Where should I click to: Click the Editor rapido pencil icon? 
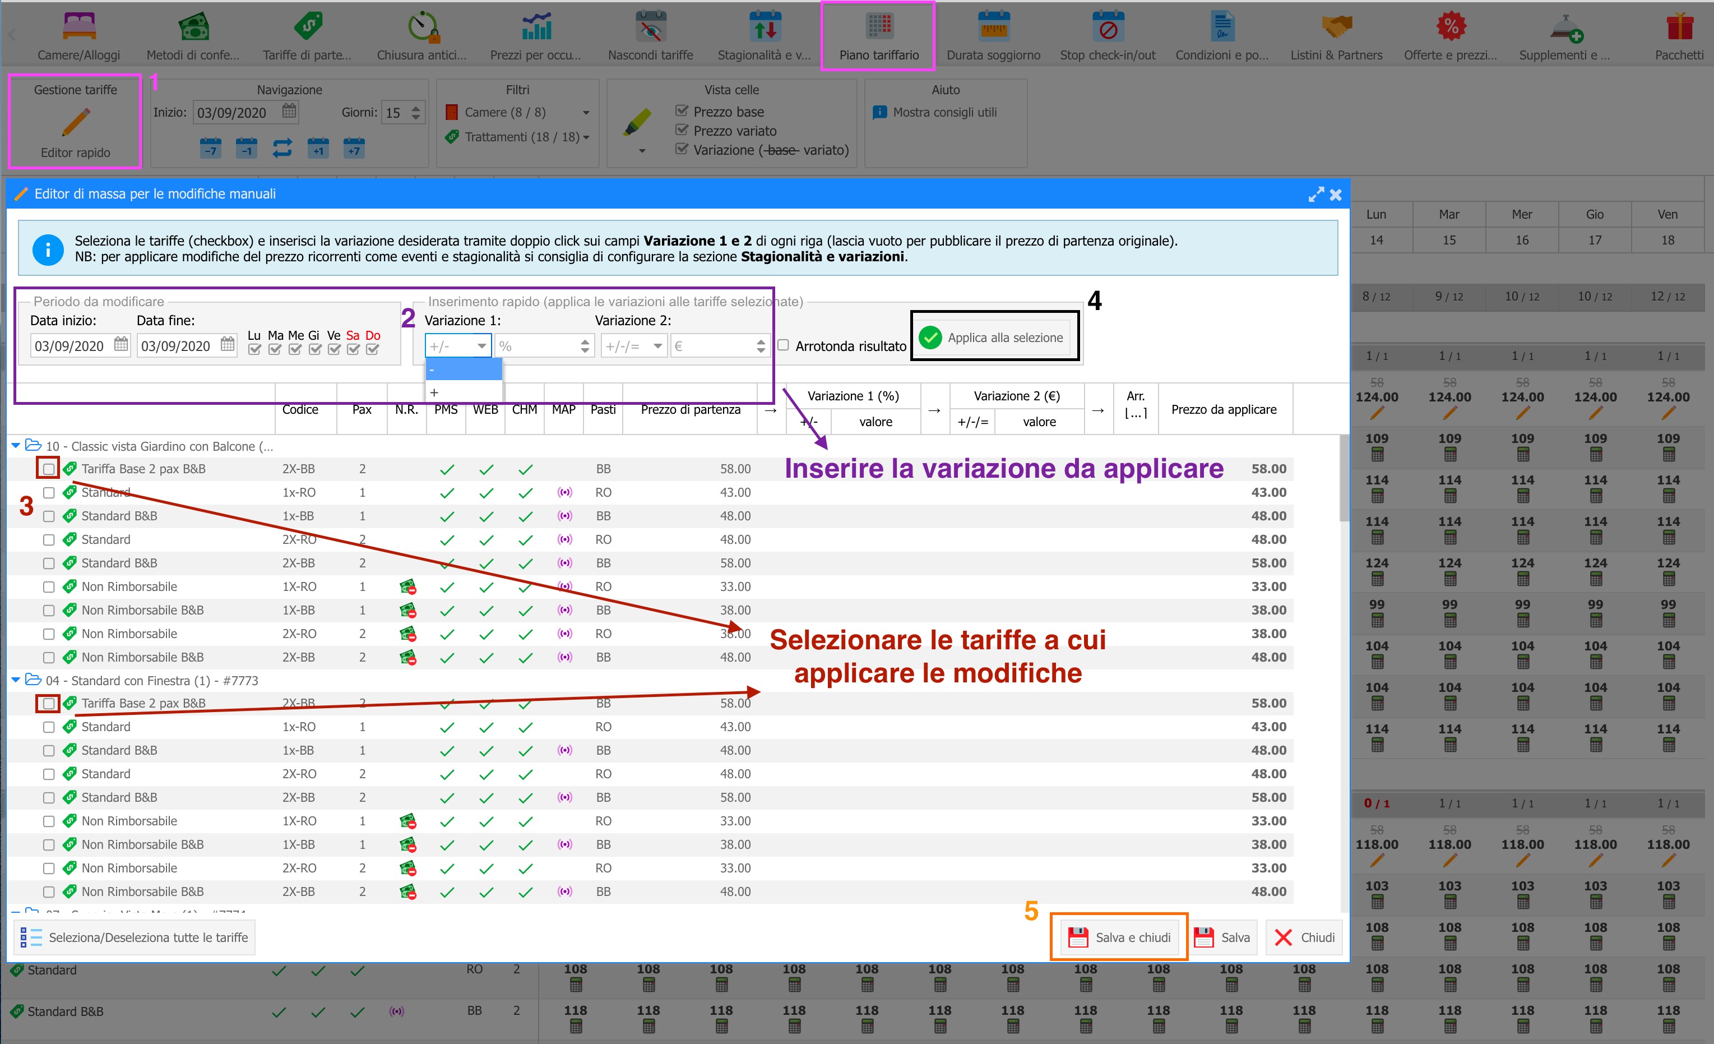point(76,122)
